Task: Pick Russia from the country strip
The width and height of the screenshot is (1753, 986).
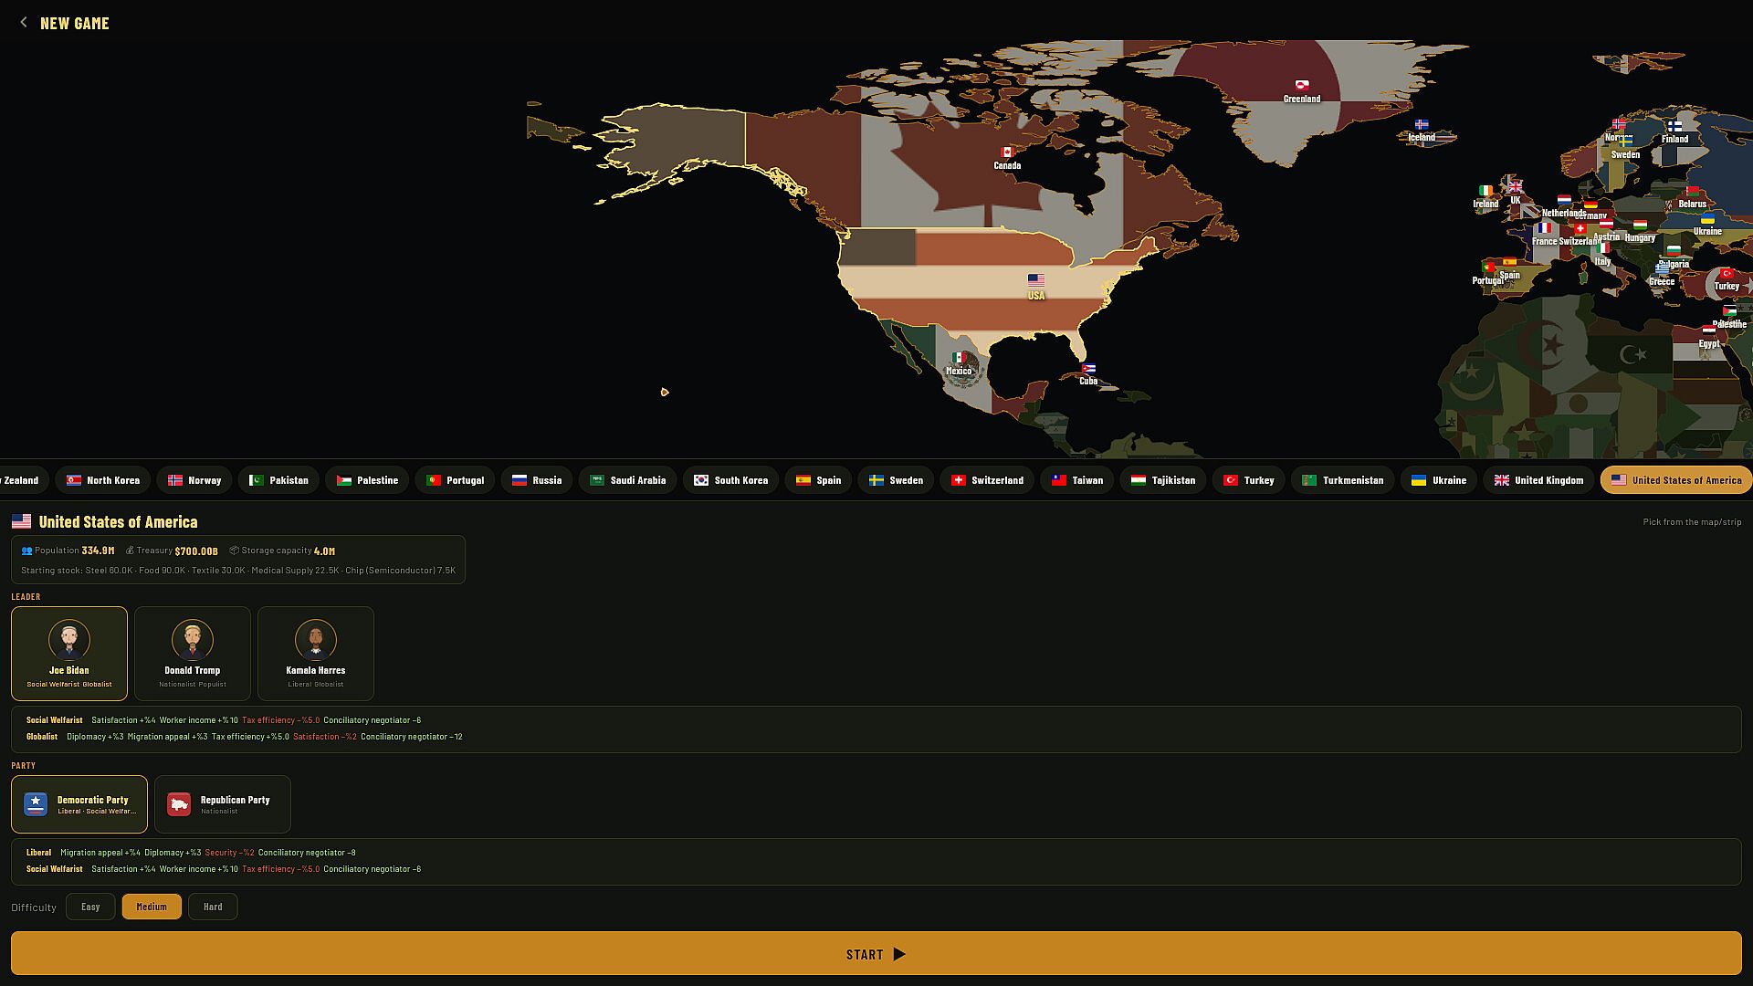Action: tap(537, 480)
